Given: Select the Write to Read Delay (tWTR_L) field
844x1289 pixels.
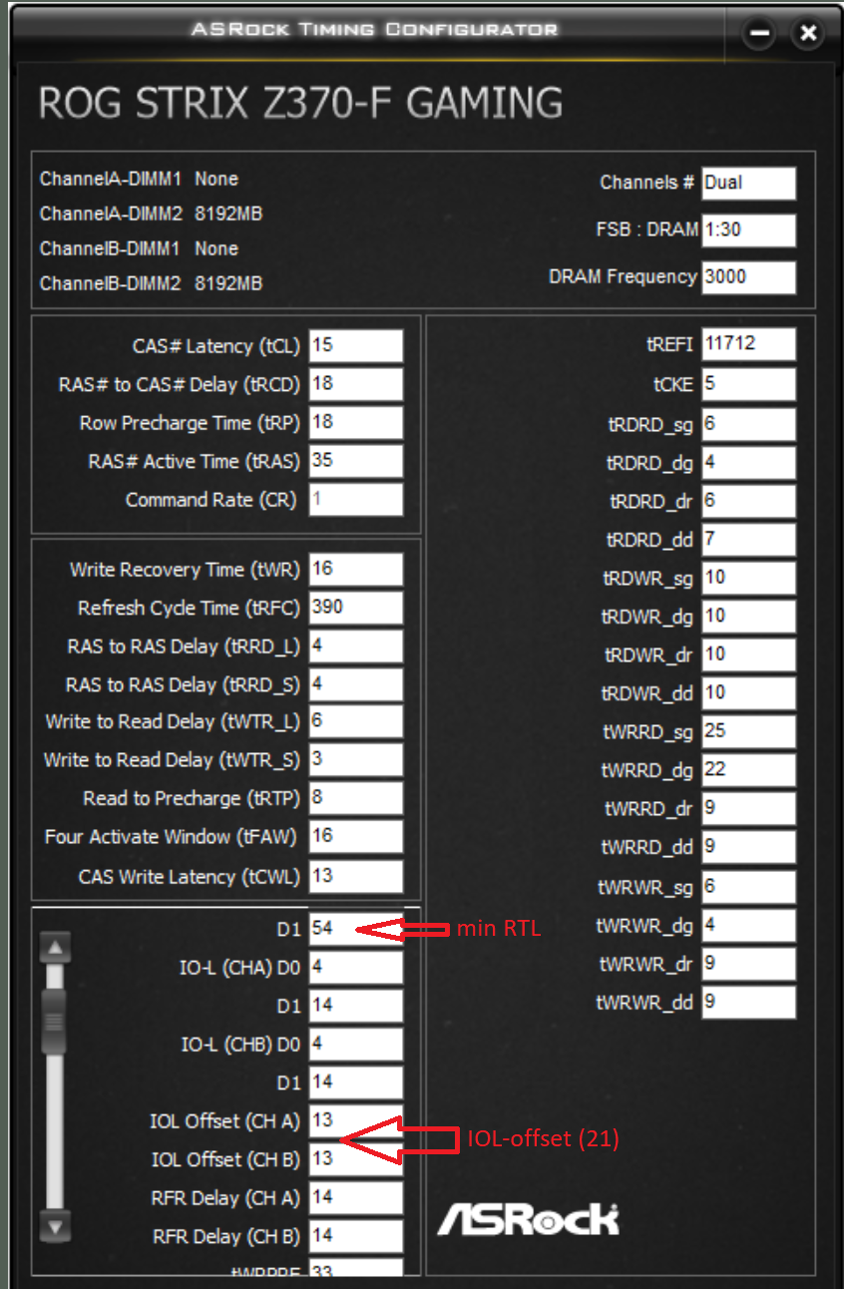Looking at the screenshot, I should click(x=356, y=721).
